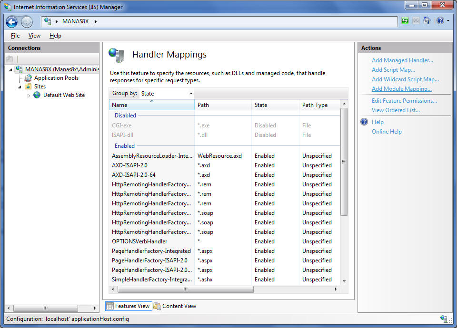
Task: Open the File menu
Action: coord(15,36)
